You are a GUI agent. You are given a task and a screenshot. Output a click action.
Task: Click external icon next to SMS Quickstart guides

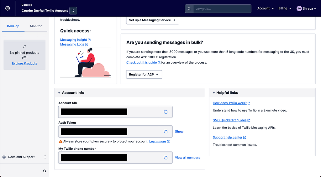point(249,121)
